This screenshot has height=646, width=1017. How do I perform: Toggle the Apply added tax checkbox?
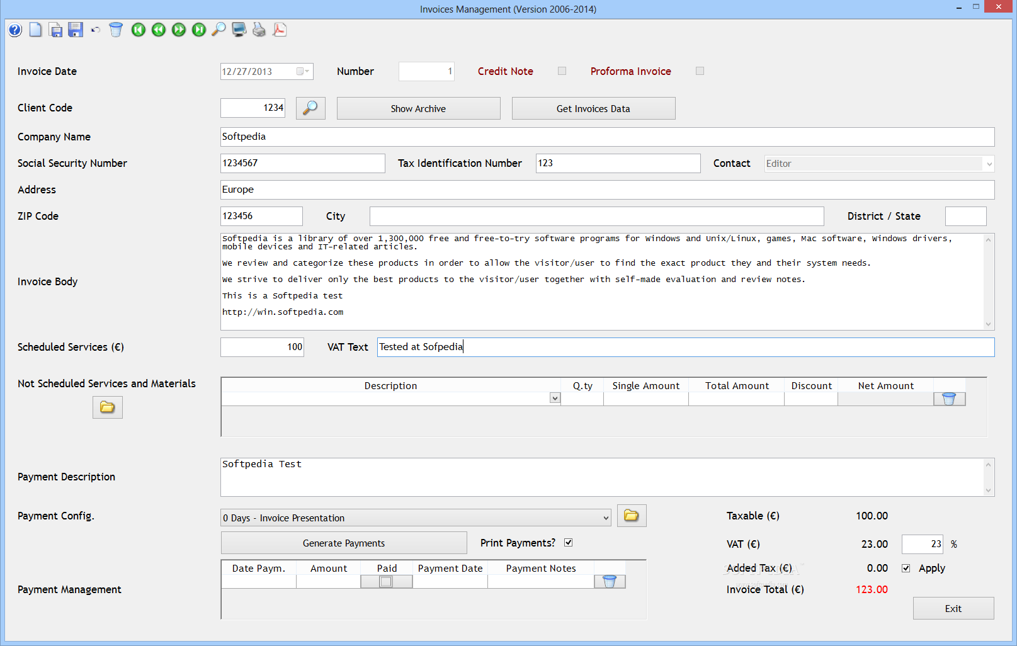coord(906,568)
